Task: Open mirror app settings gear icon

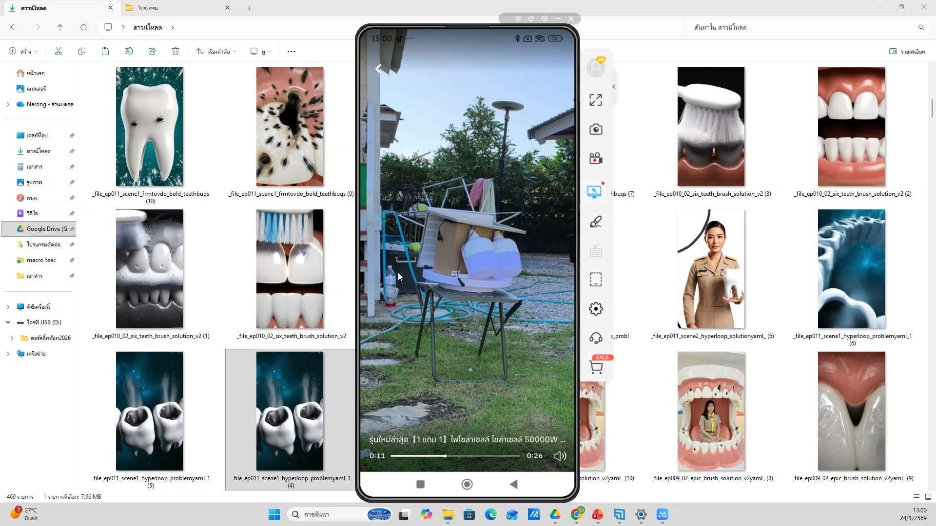Action: (x=595, y=309)
